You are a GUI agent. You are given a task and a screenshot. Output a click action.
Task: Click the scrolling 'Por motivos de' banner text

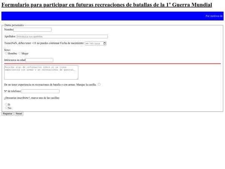coord(214,16)
